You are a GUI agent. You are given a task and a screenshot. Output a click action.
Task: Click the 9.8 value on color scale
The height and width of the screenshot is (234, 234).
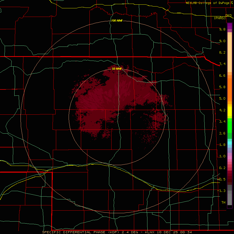point(222,29)
